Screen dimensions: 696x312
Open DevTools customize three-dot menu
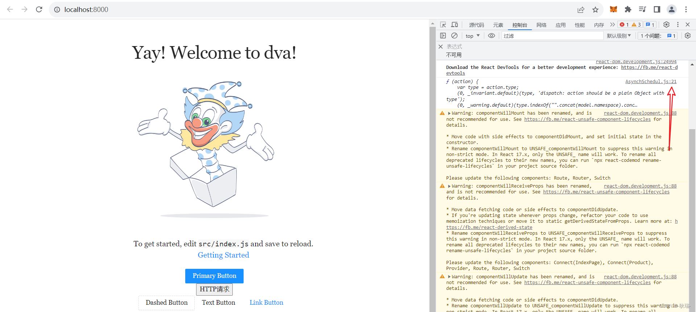pyautogui.click(x=678, y=25)
